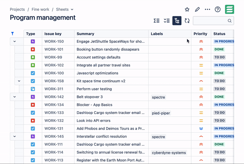Viewport: 244px width, 164px height.
Task: Click the epic icon for WORK-142
Action: point(33,97)
